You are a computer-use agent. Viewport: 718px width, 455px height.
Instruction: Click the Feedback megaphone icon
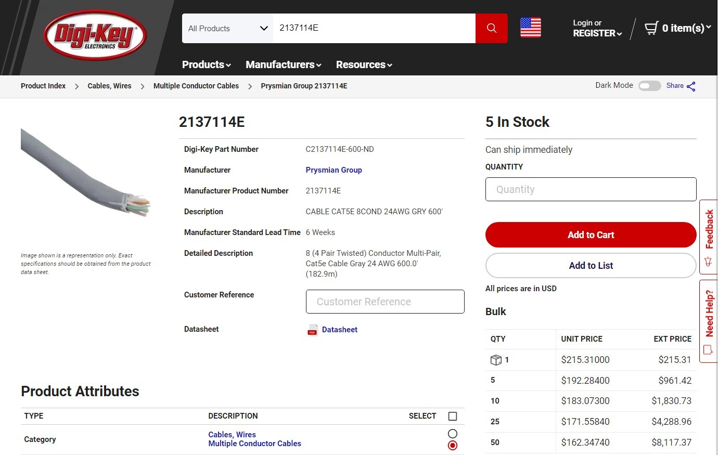[x=708, y=262]
